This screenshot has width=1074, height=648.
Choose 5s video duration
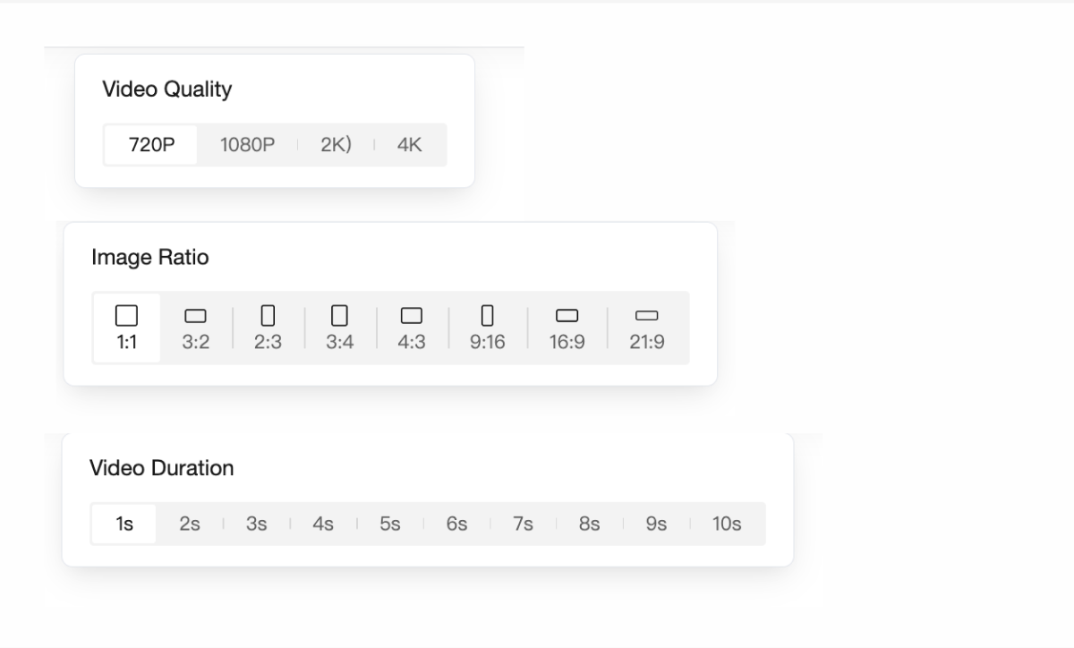tap(390, 524)
